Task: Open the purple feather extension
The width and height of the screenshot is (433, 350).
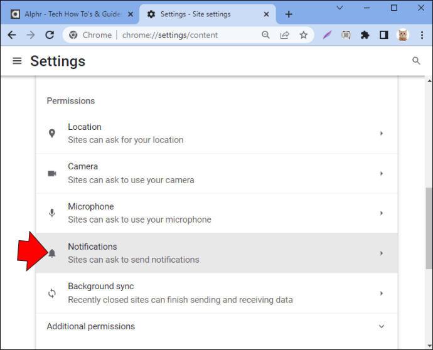Action: (x=327, y=35)
